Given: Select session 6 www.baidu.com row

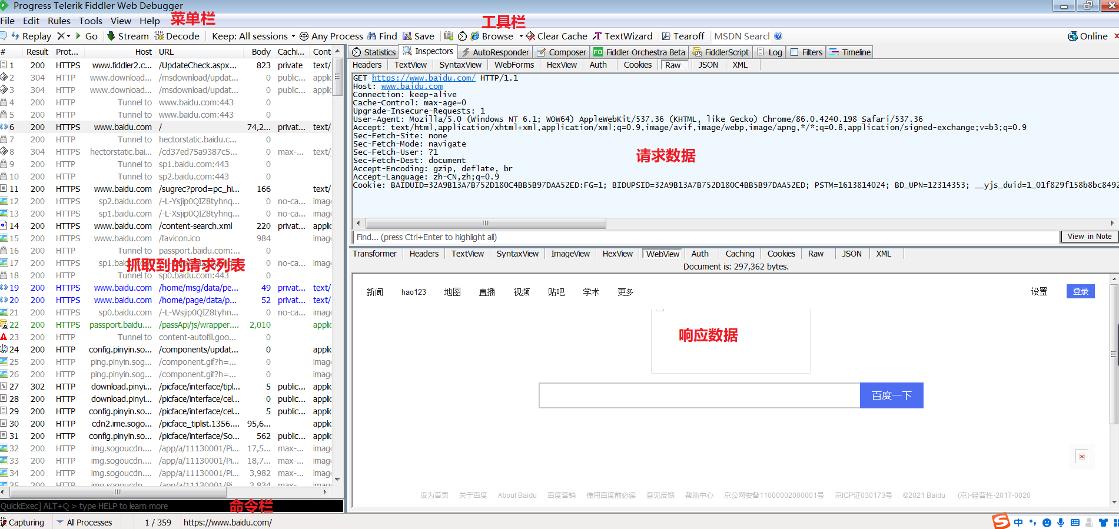Looking at the screenshot, I should [x=166, y=127].
